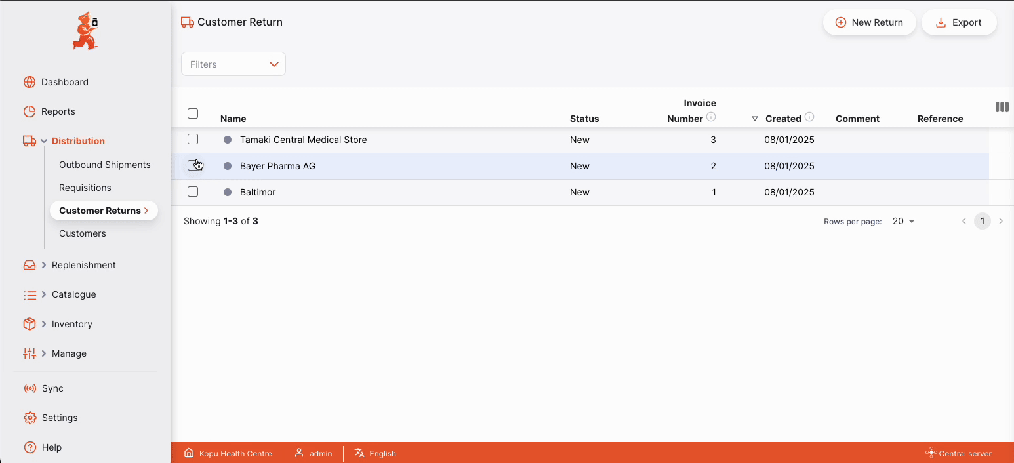Toggle the select-all checkbox in table header

pos(193,113)
